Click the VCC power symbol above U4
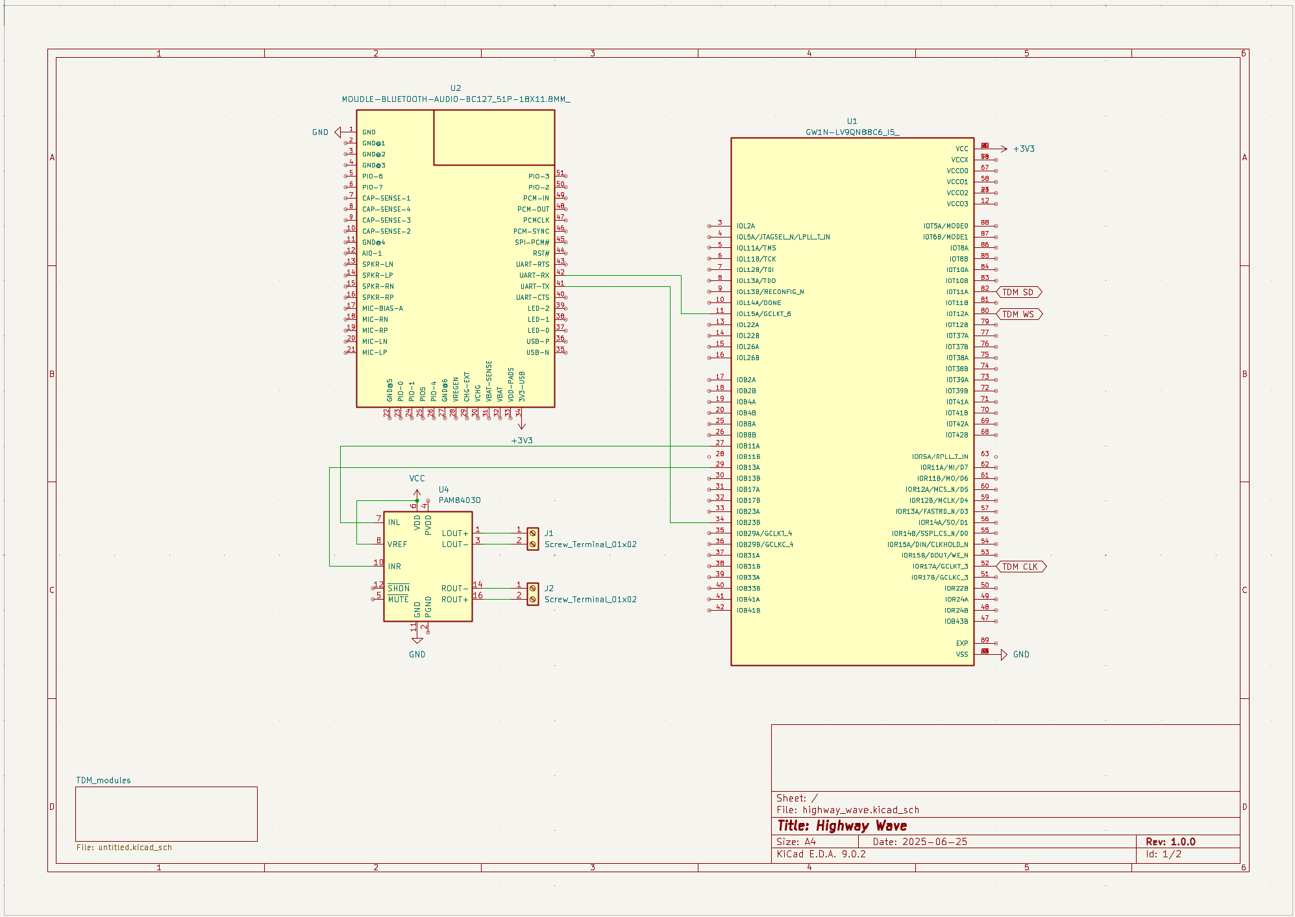 pos(417,493)
